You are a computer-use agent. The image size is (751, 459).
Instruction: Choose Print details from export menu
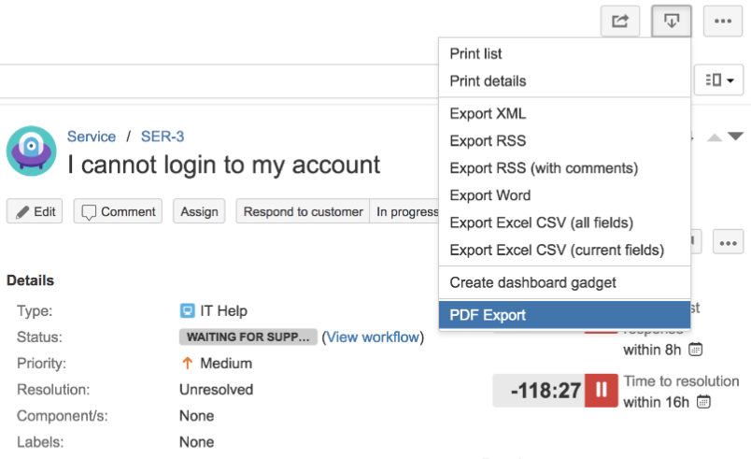[564, 81]
